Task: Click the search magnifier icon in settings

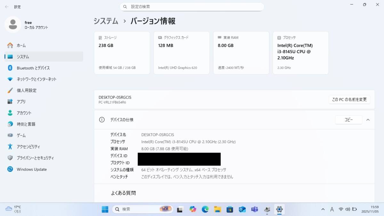Action: 125,6
